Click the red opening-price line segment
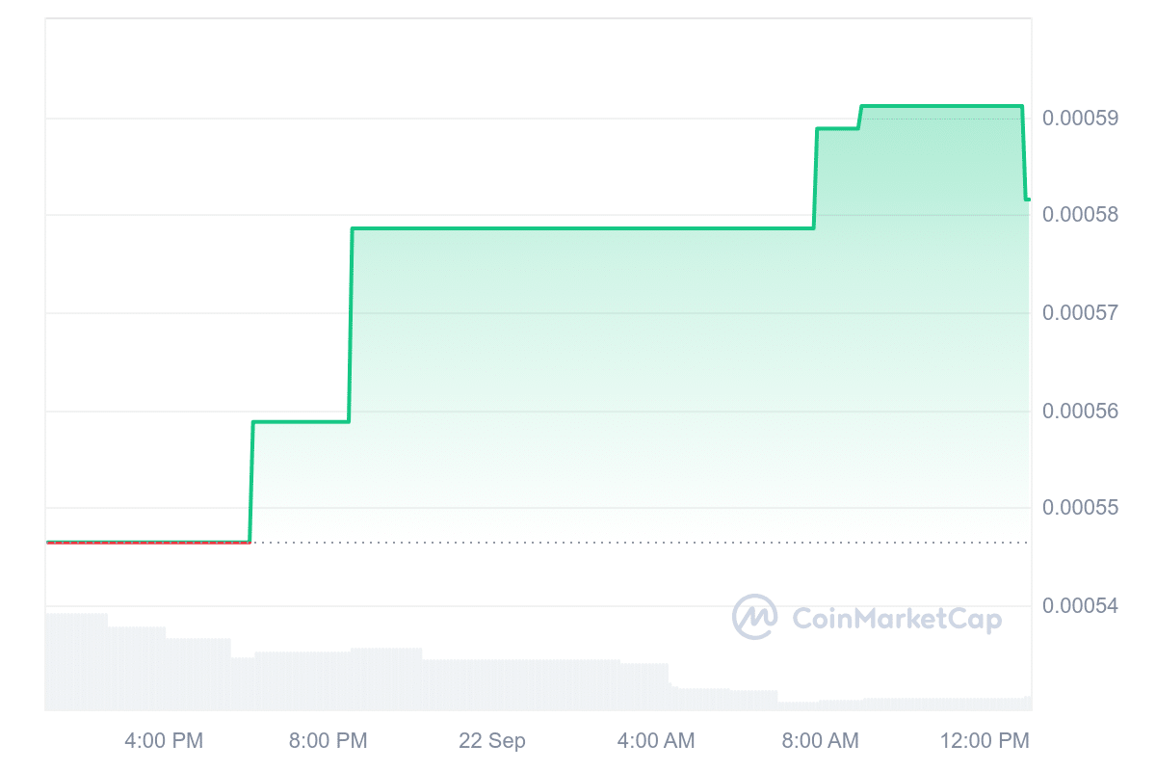The width and height of the screenshot is (1156, 771). click(x=144, y=543)
